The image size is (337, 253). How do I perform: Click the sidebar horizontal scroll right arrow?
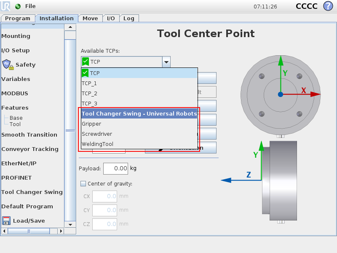(x=61, y=231)
